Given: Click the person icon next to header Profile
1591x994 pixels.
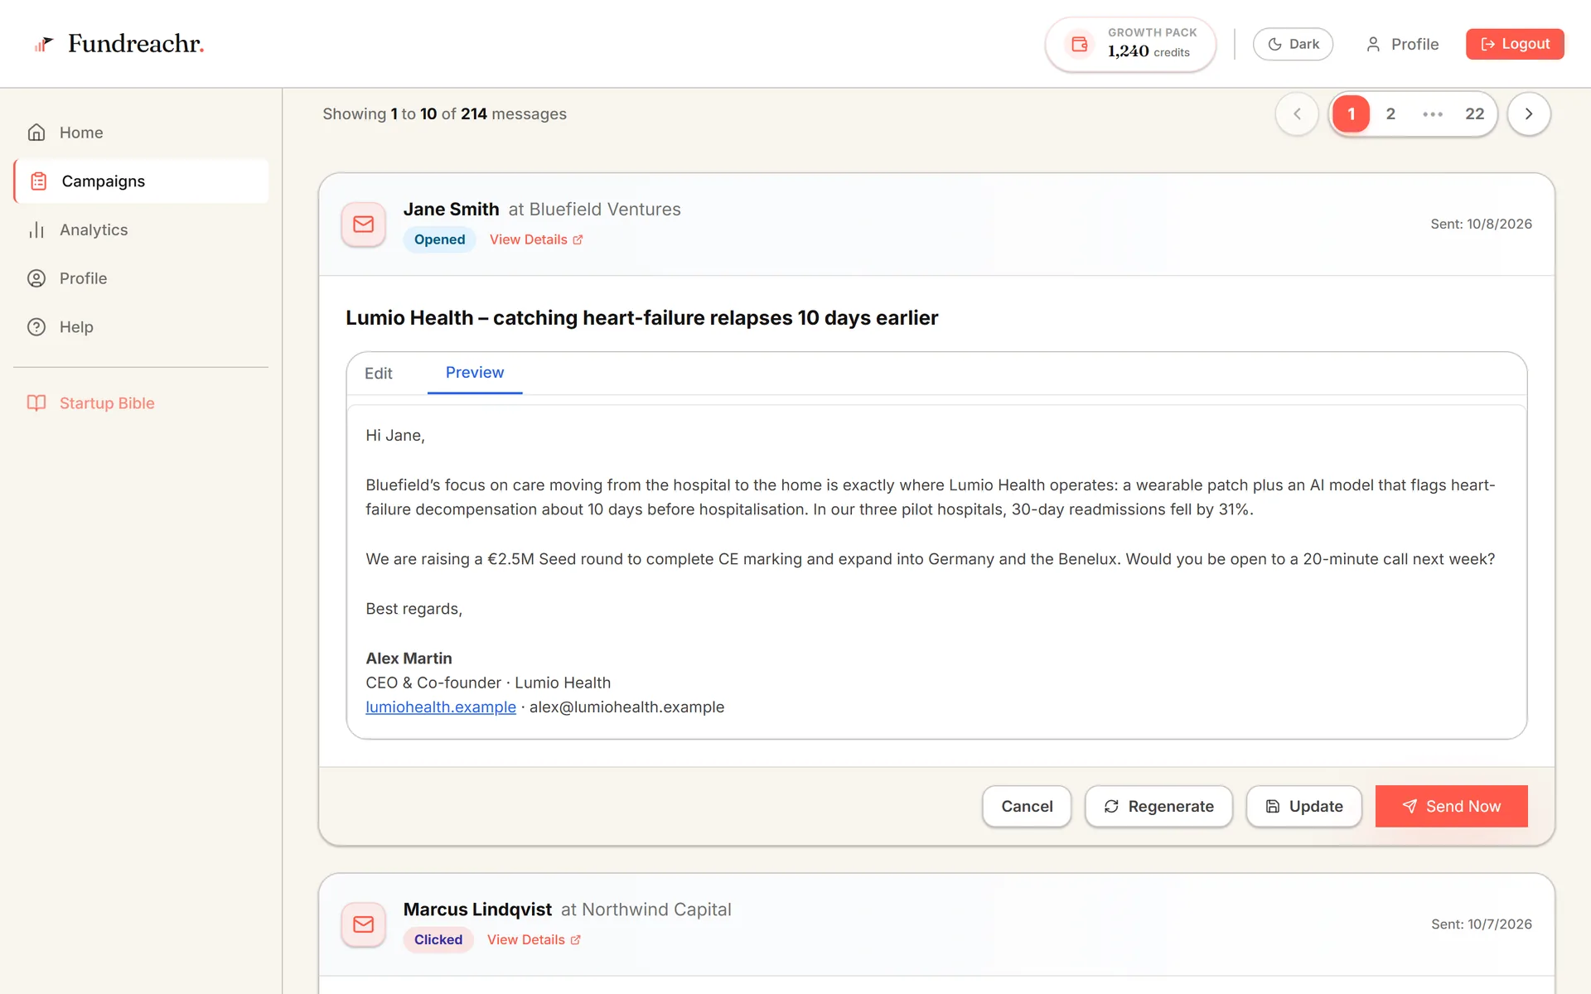Looking at the screenshot, I should [1373, 45].
